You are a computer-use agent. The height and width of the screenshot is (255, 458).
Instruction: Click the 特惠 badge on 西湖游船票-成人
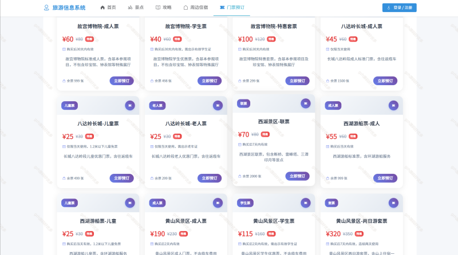(353, 137)
